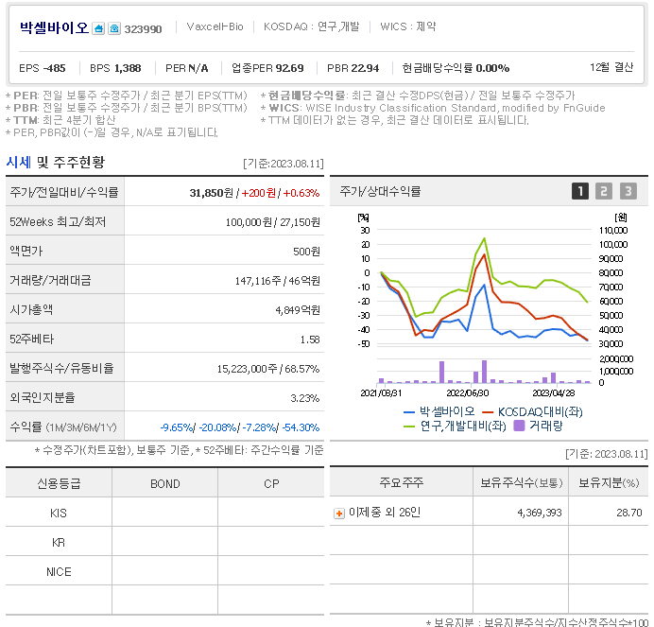
Task: Click the 주가/상대수익률 chart title
Action: click(380, 191)
